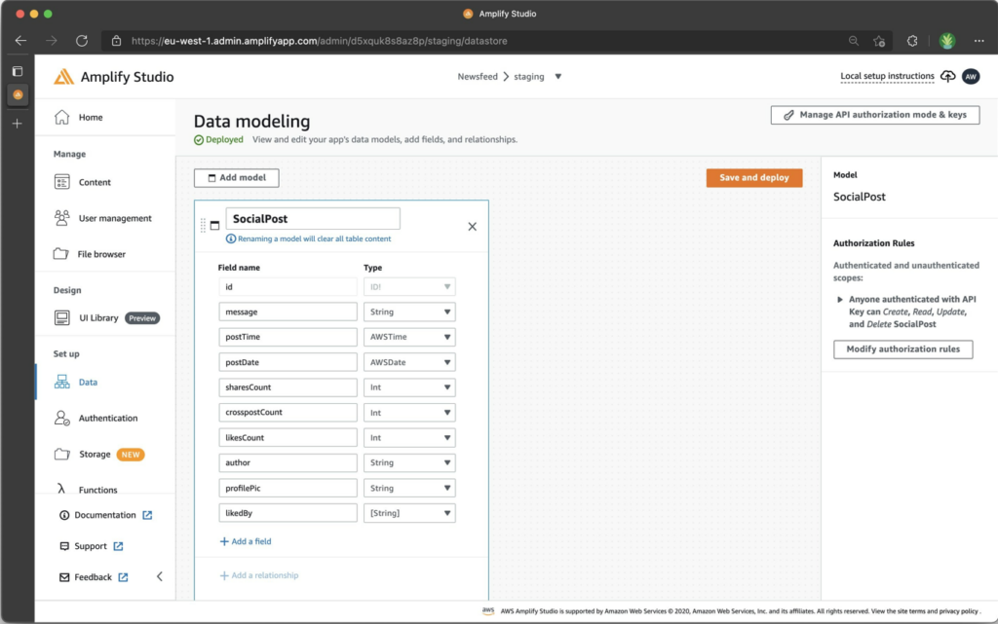998x624 pixels.
Task: Open the AW user avatar menu
Action: tap(971, 76)
